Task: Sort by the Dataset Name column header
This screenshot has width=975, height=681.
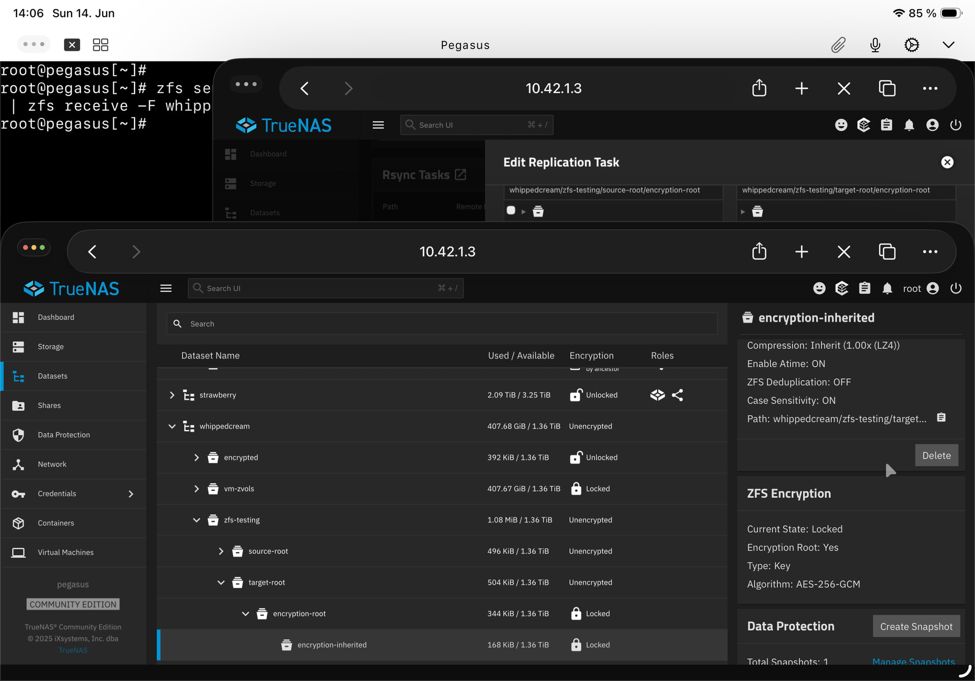Action: (x=210, y=355)
